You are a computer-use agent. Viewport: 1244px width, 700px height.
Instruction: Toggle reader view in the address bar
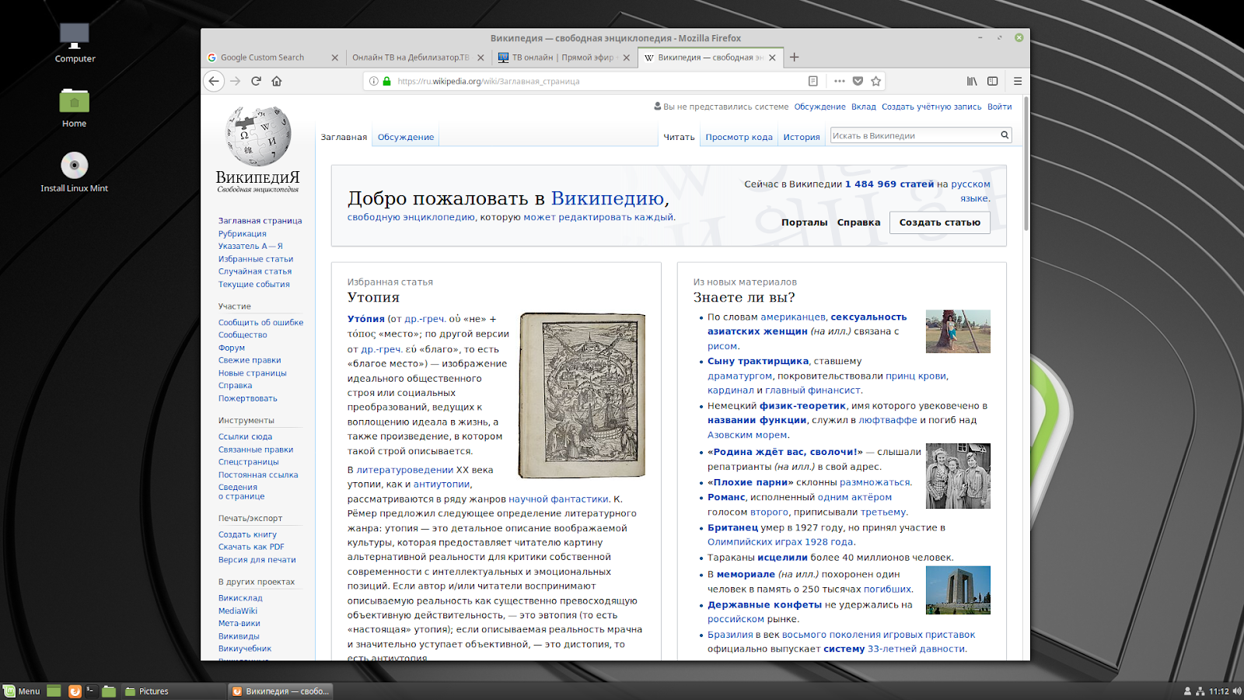point(812,81)
